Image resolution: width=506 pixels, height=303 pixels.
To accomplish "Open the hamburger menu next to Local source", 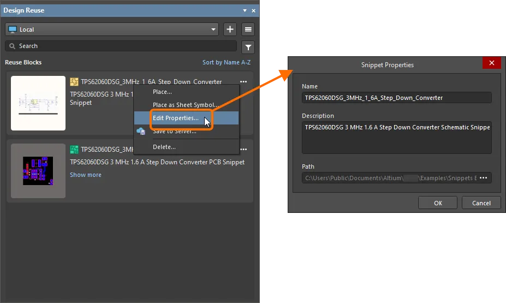I will (x=248, y=29).
